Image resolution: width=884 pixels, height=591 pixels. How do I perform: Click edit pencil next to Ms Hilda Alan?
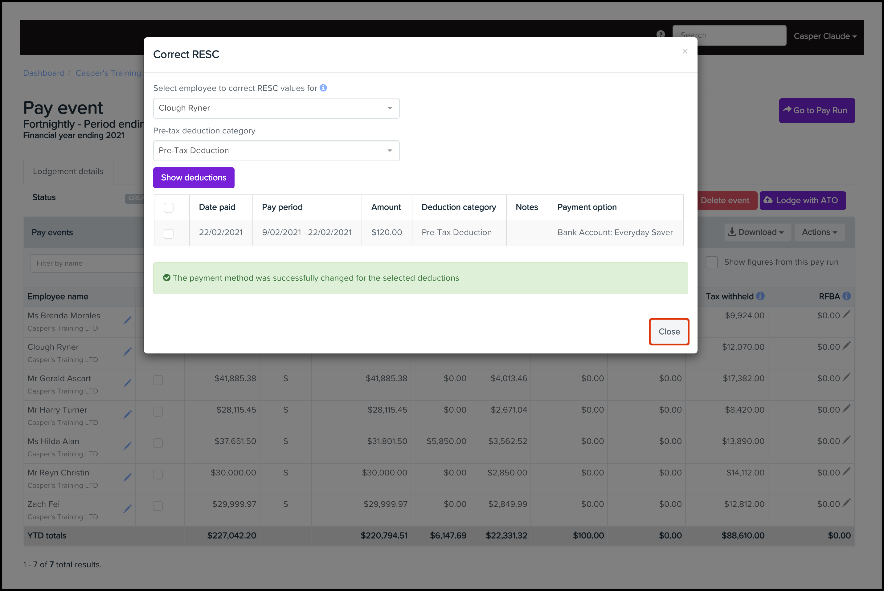[x=127, y=446]
